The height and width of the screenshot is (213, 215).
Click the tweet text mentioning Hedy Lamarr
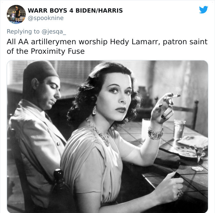click(107, 46)
